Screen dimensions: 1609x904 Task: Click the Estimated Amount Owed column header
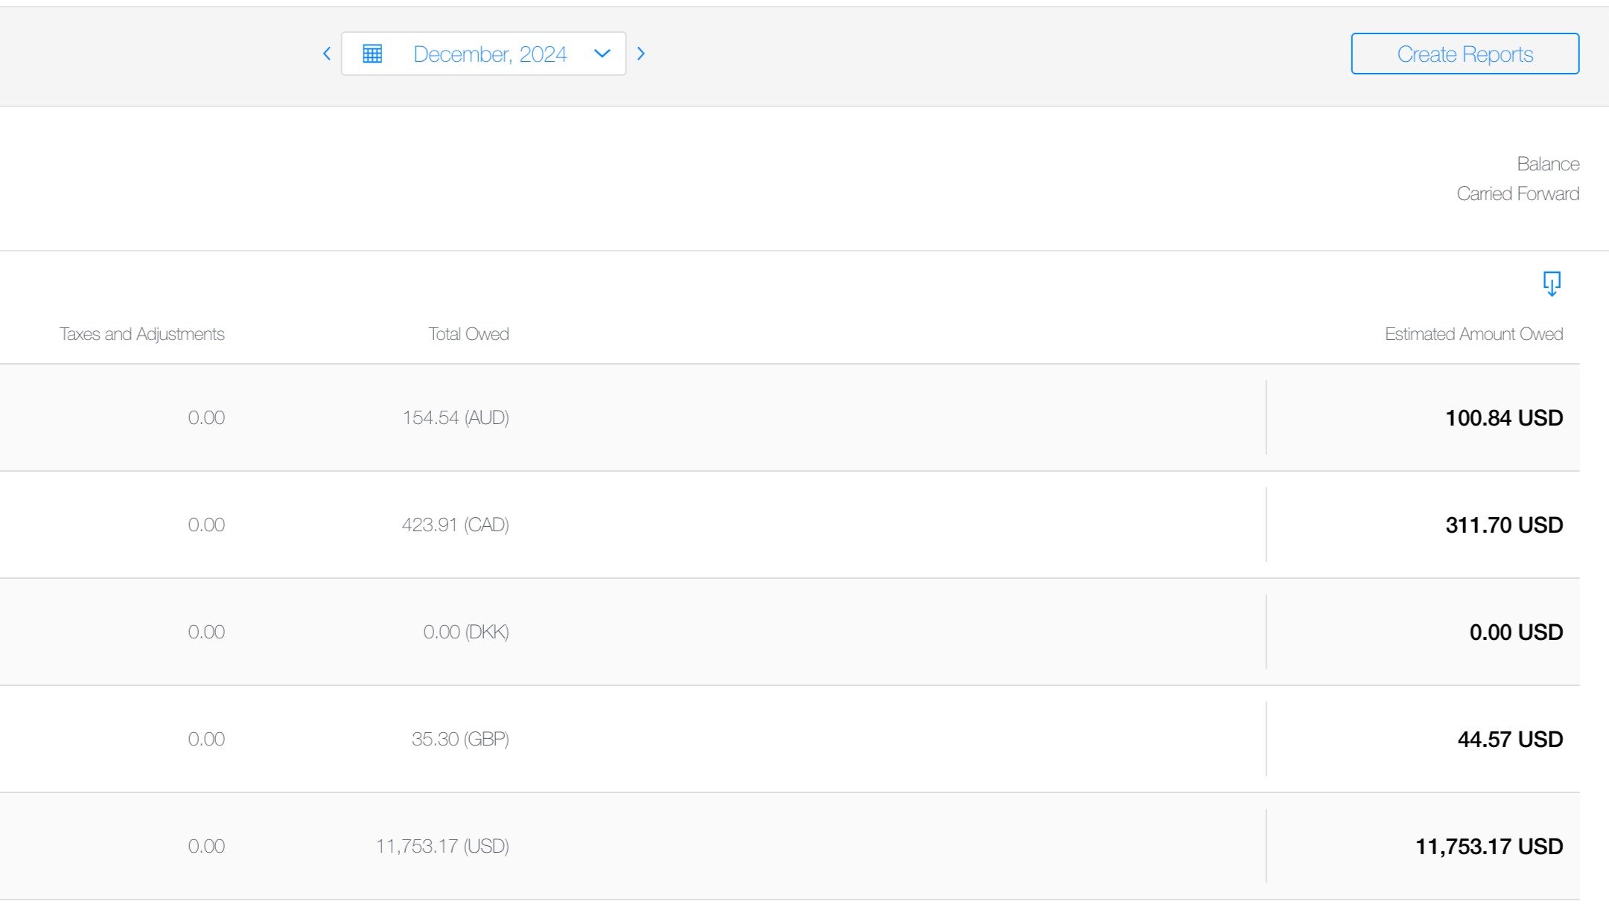[x=1473, y=334]
